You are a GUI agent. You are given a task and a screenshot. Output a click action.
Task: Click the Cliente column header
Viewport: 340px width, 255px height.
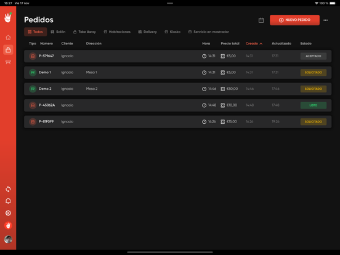point(67,44)
